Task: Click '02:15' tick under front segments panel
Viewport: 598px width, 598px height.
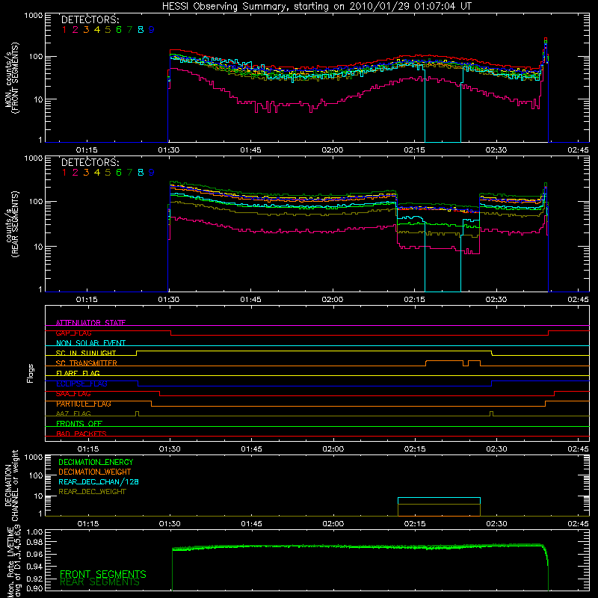Action: pyautogui.click(x=414, y=150)
